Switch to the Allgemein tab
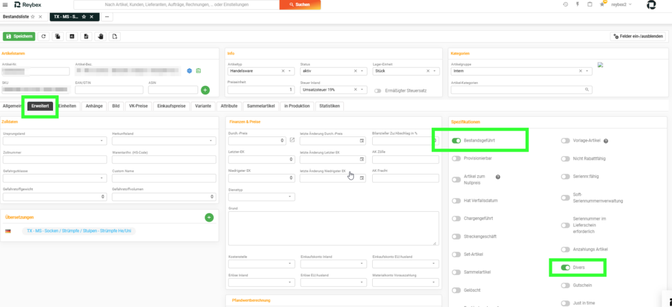672x307 pixels. (12, 106)
